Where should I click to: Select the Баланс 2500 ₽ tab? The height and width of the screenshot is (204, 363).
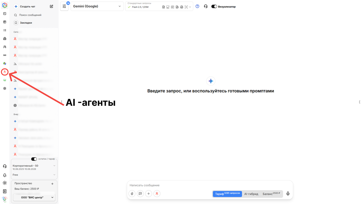[x=271, y=194]
